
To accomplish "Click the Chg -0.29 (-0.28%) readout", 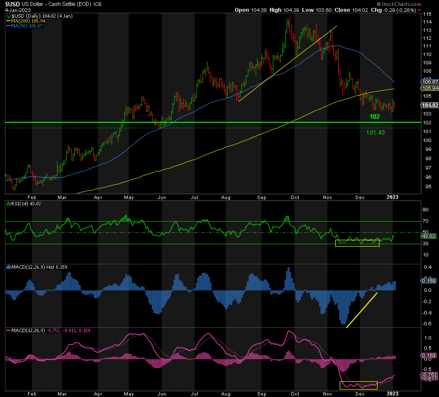I will tap(393, 10).
